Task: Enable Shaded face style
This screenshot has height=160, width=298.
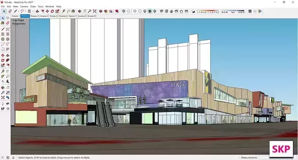Action: point(145,11)
